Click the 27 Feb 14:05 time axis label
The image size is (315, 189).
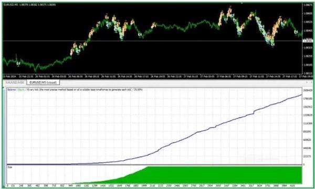coord(273,77)
